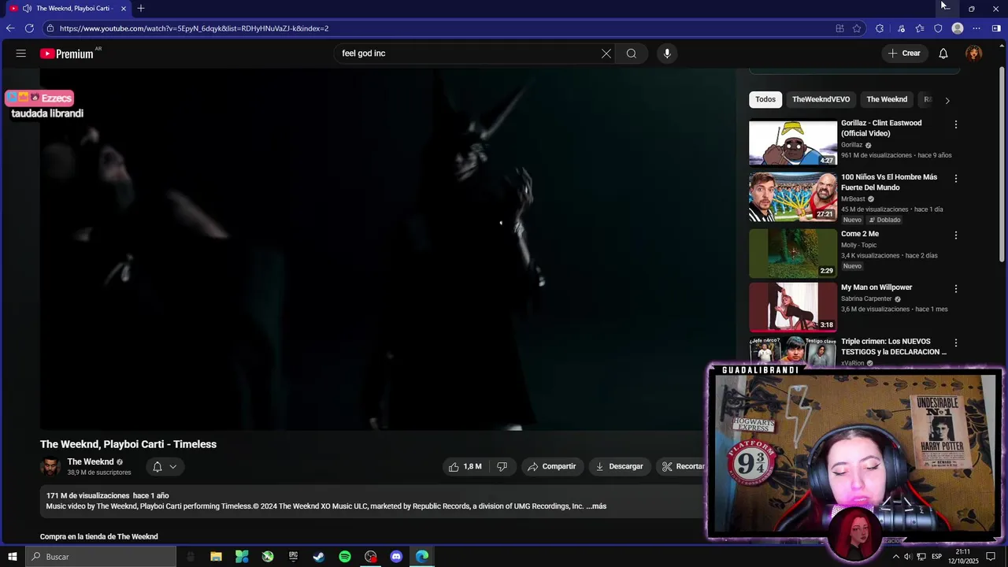Open My Man on Willpower title
The height and width of the screenshot is (567, 1008).
(x=876, y=287)
